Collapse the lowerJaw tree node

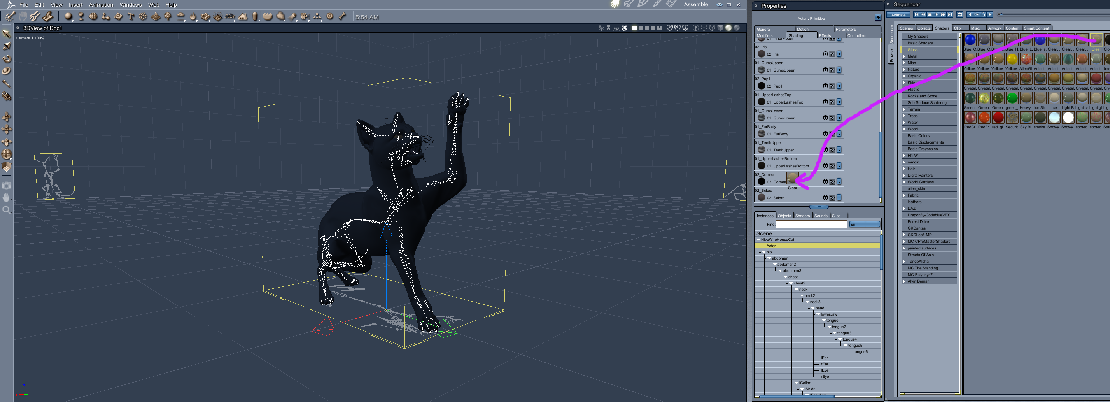pyautogui.click(x=818, y=314)
